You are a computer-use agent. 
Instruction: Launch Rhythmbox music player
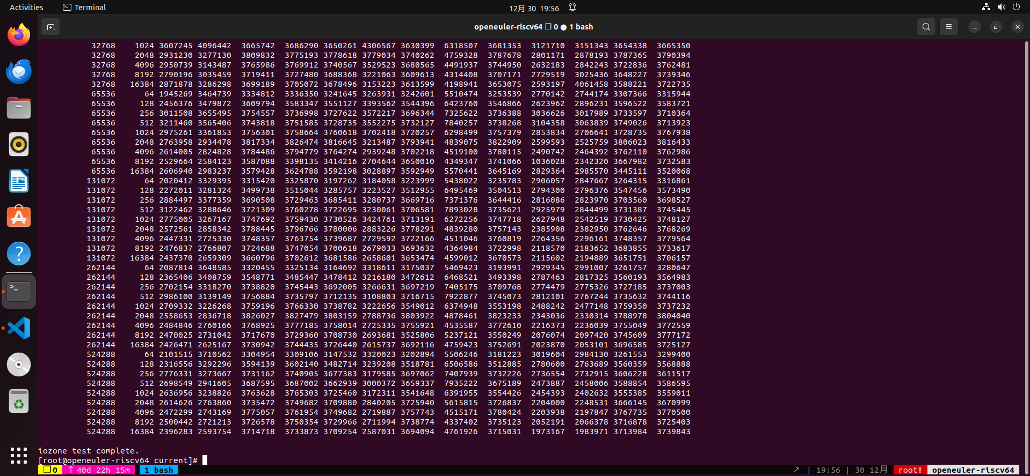(19, 145)
